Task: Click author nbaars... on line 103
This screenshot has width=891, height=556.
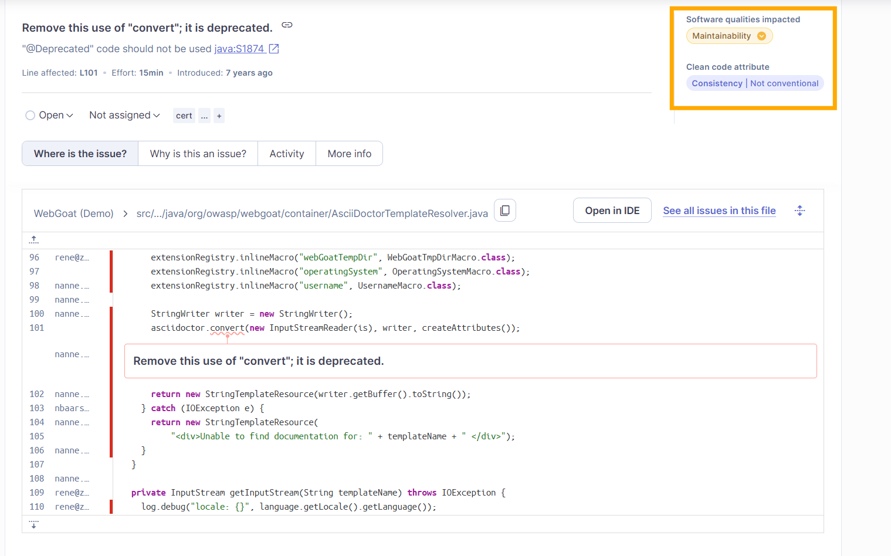Action: coord(72,408)
